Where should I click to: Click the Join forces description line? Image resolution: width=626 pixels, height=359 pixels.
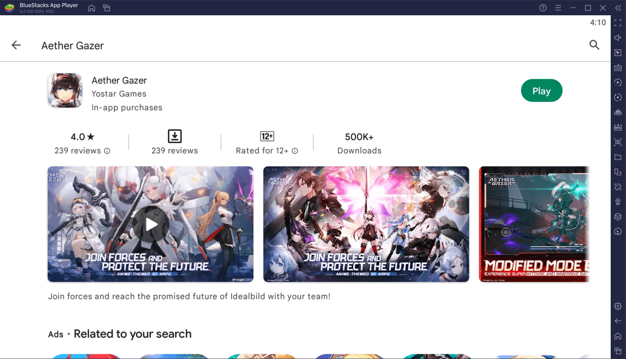(189, 296)
